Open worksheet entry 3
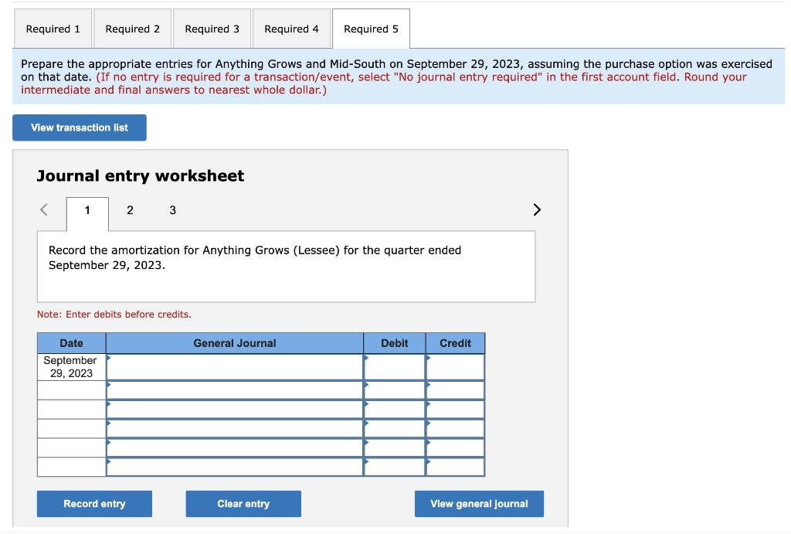 [x=172, y=210]
